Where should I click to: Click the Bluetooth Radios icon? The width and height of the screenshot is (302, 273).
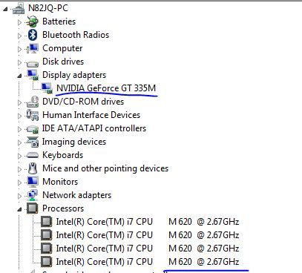[33, 35]
